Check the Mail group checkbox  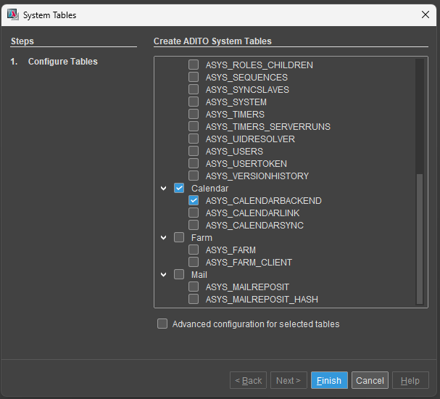pyautogui.click(x=179, y=275)
